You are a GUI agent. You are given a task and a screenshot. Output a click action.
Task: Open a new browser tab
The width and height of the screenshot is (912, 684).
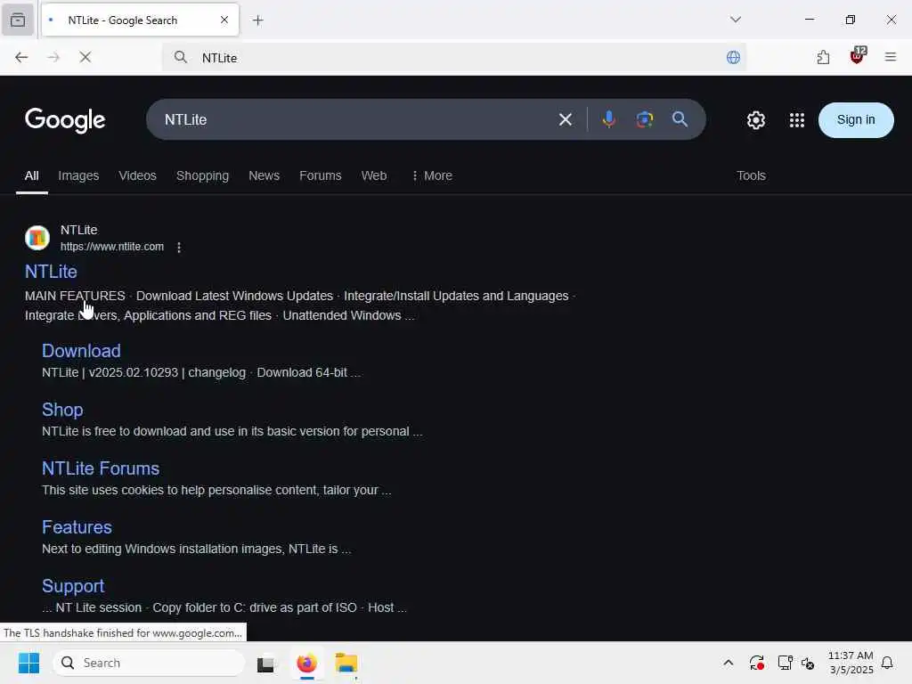click(258, 20)
